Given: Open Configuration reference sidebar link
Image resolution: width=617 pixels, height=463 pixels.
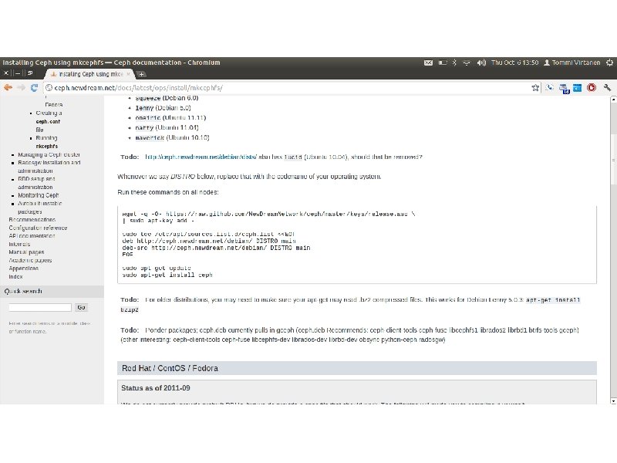Looking at the screenshot, I should point(38,228).
